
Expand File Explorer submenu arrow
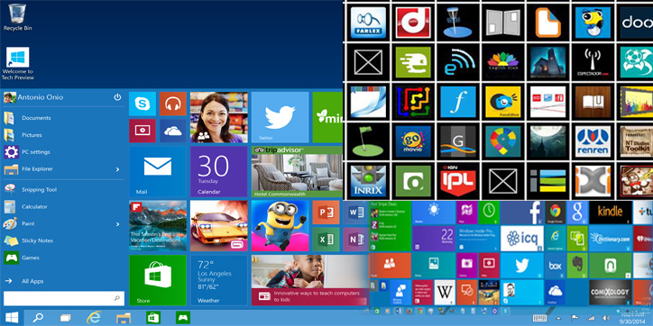[x=117, y=169]
